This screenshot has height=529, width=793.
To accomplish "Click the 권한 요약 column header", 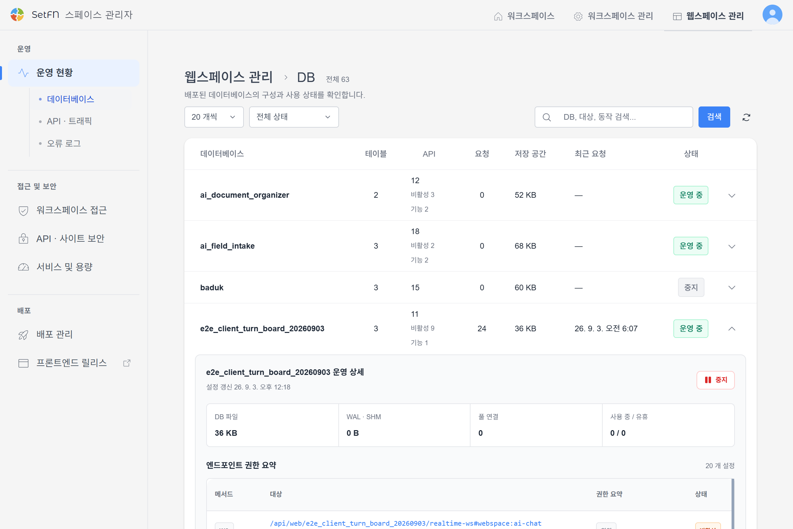I will pyautogui.click(x=609, y=494).
